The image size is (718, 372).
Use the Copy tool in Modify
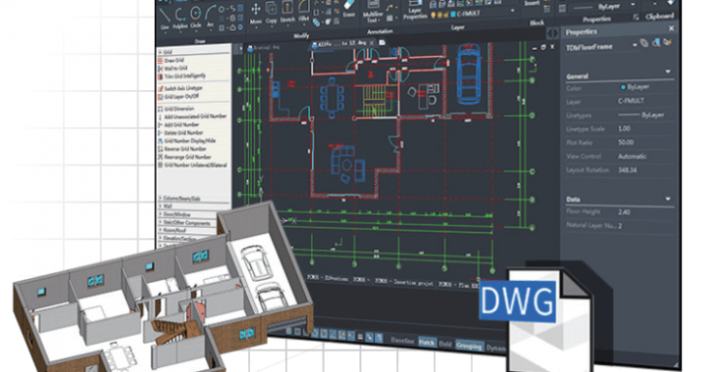[271, 13]
